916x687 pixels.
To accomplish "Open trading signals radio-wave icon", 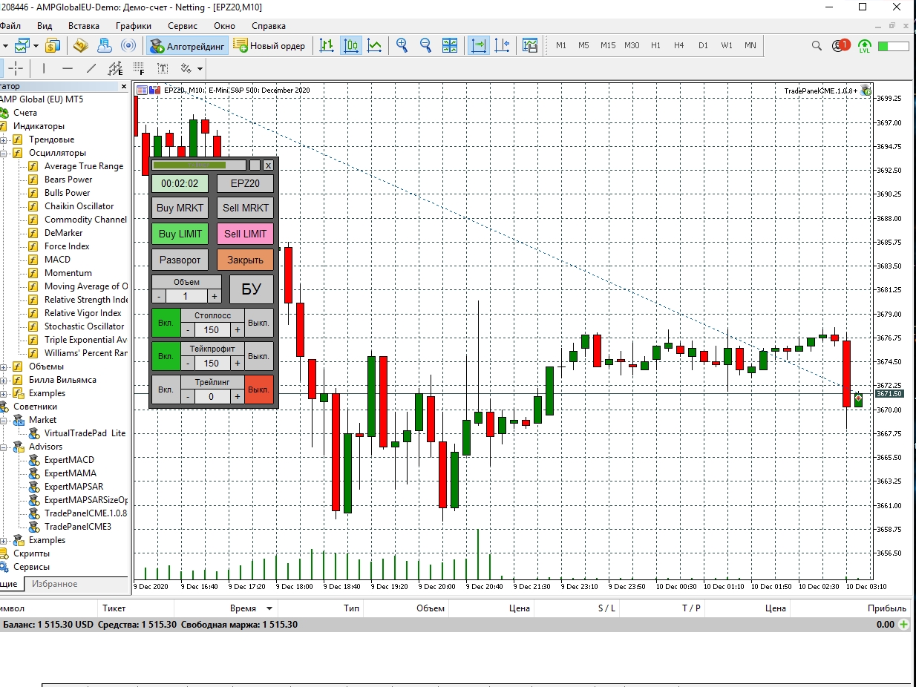I will coord(128,45).
